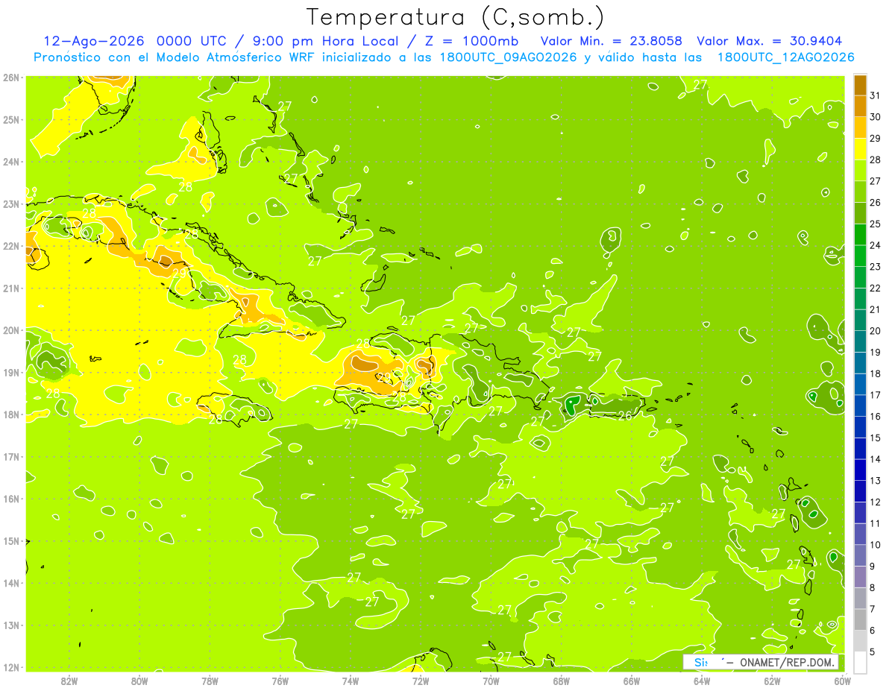Select the '66W' longitude axis label
The height and width of the screenshot is (691, 895).
[631, 681]
